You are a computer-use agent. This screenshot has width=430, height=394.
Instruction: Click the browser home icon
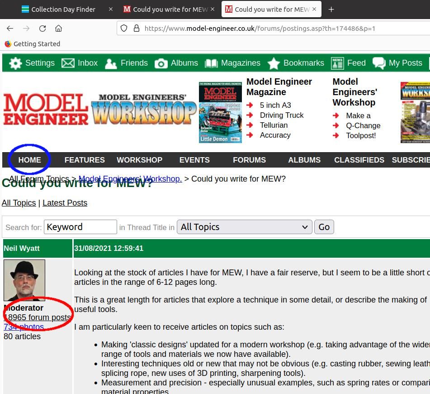click(58, 28)
